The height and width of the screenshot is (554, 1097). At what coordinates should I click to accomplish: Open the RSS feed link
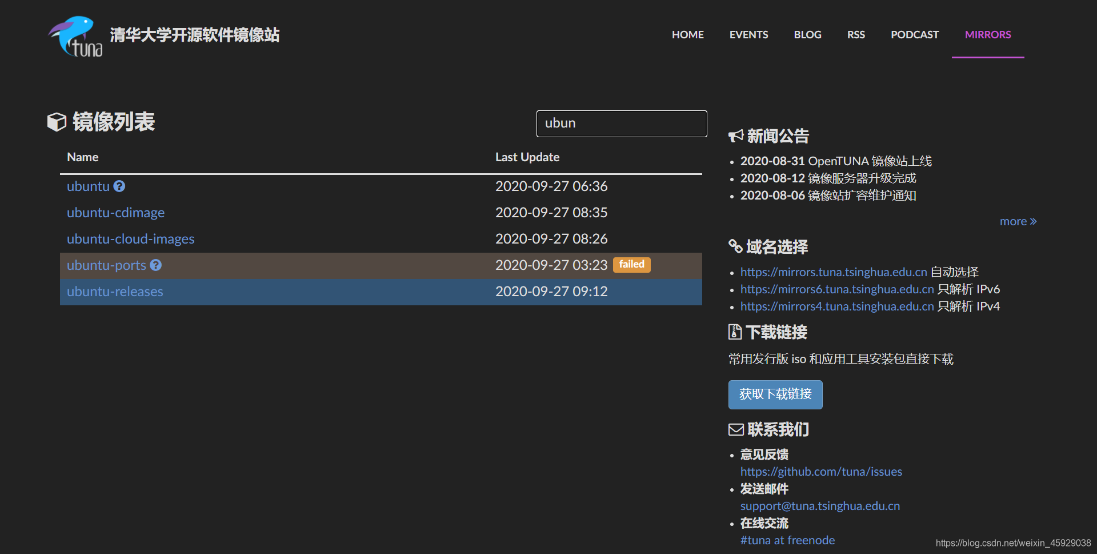tap(856, 35)
